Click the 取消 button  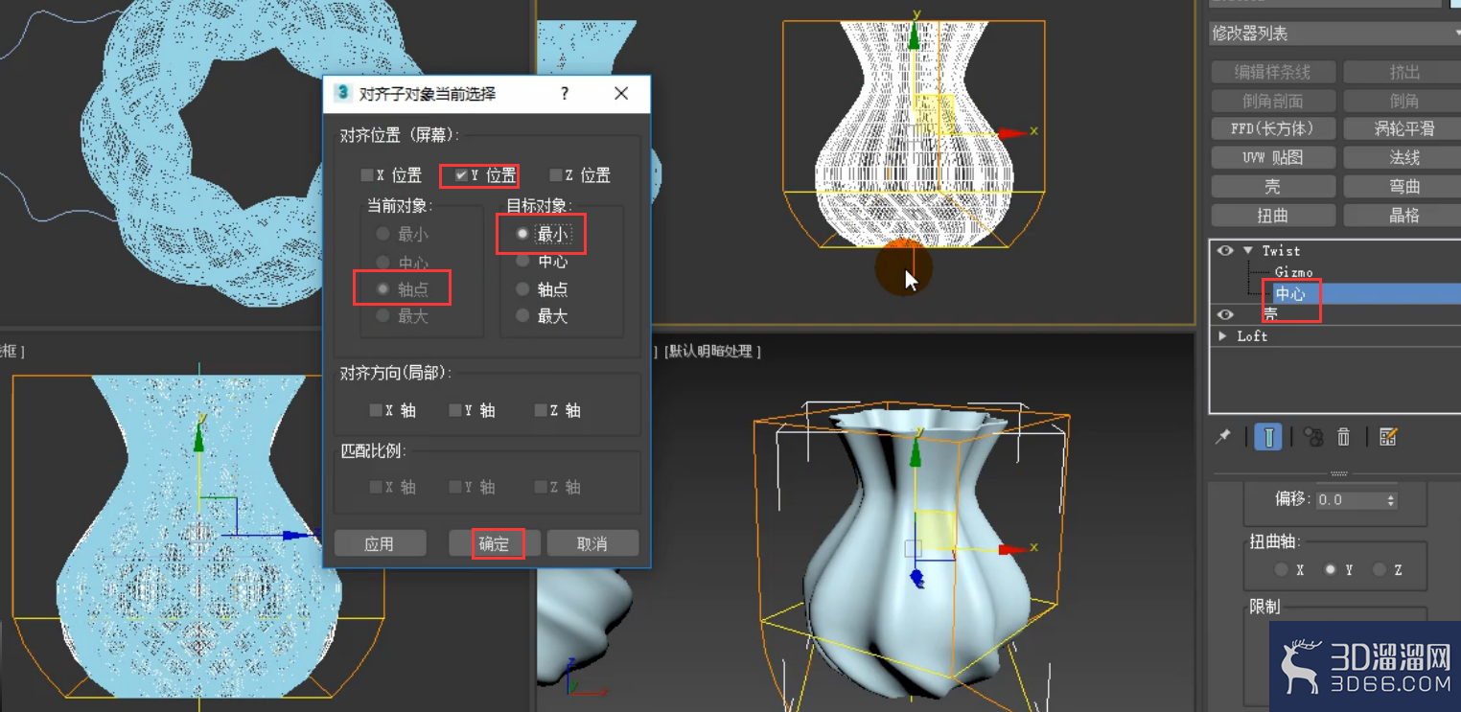point(592,543)
